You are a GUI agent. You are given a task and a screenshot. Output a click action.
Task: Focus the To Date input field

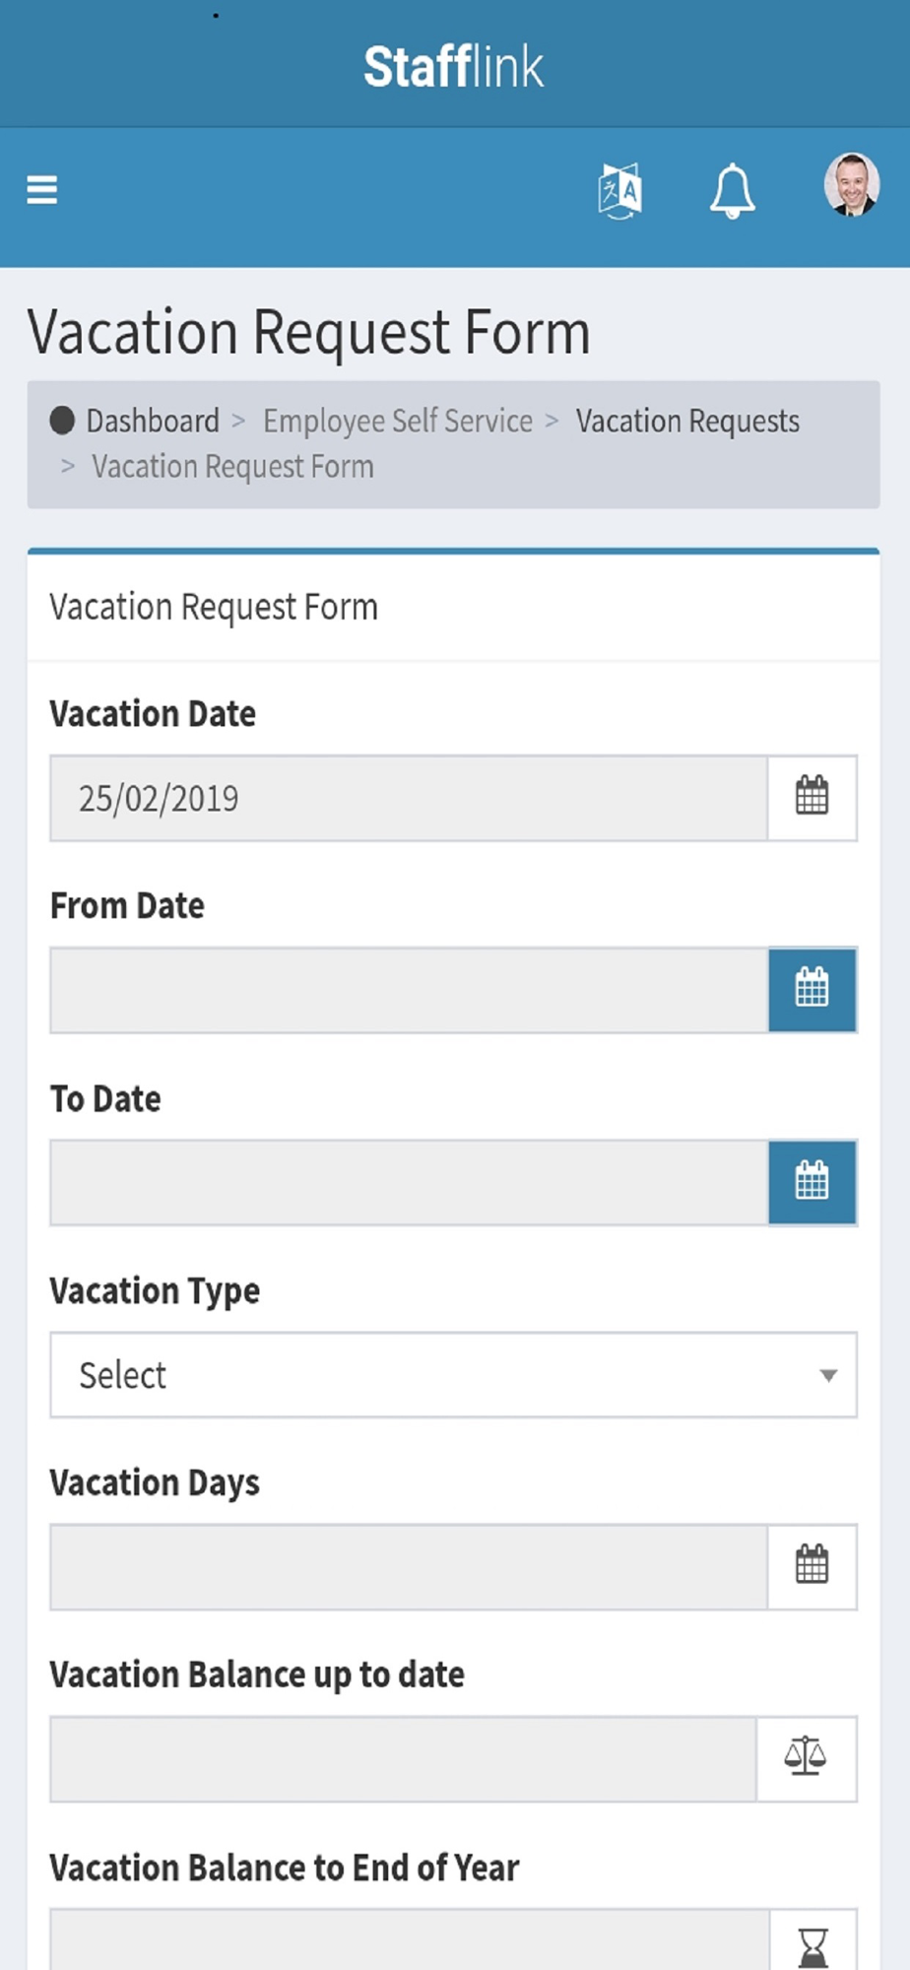click(409, 1182)
